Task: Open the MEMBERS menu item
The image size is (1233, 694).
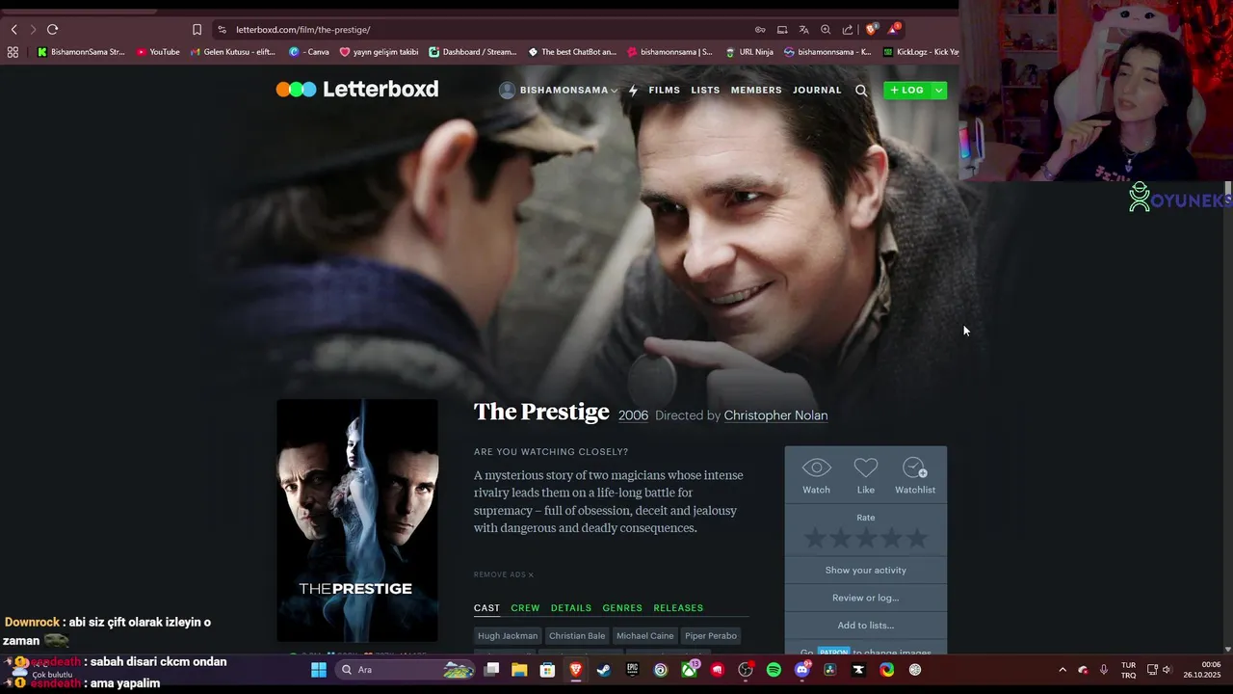Action: pos(756,91)
